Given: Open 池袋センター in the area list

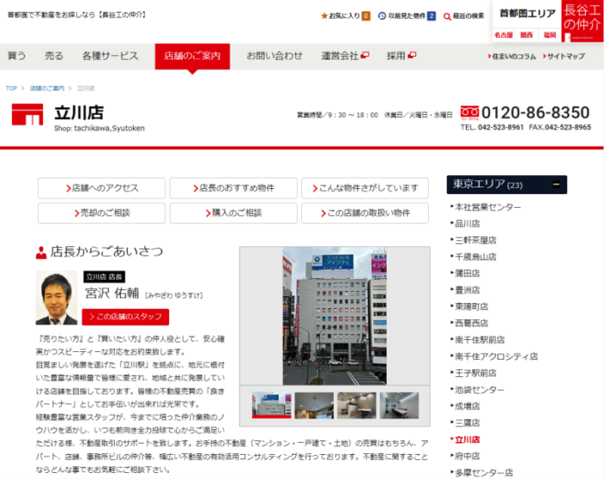Looking at the screenshot, I should [479, 389].
